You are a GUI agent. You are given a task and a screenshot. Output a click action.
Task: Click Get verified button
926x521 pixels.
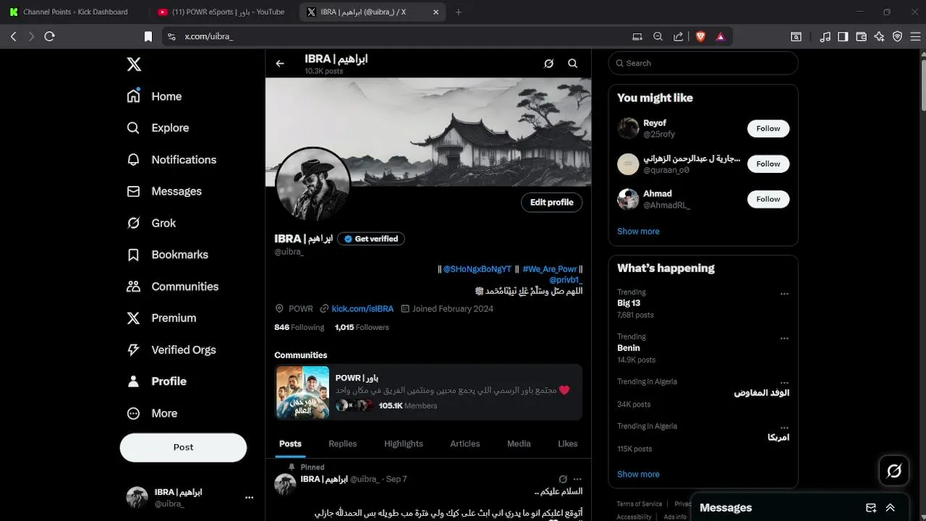pyautogui.click(x=371, y=239)
